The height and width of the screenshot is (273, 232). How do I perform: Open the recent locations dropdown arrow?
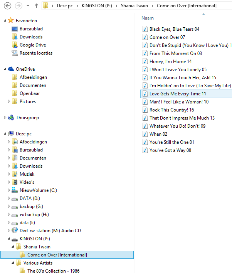(x=28, y=6)
